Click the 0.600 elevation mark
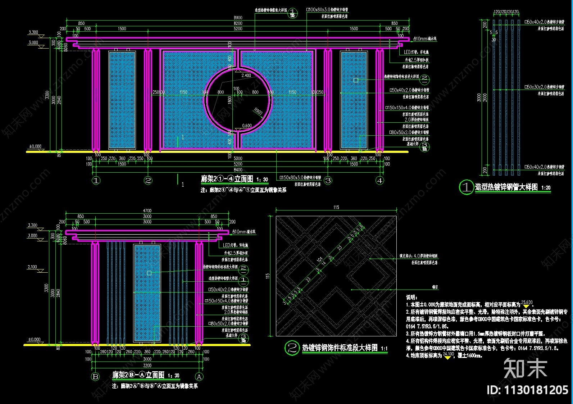 pyautogui.click(x=247, y=126)
